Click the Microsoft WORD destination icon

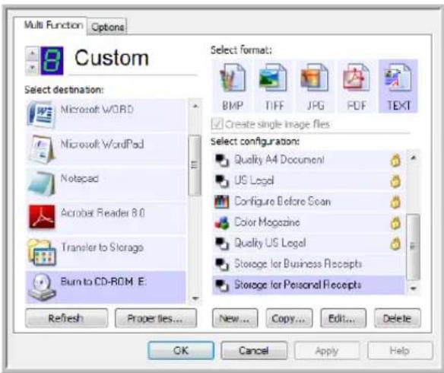(x=41, y=115)
